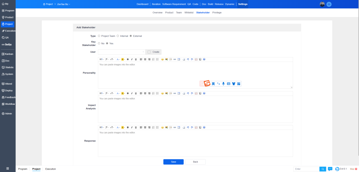Screen dimensions: 359x172
Task: Insert hyperlink in the Response editor
Action: point(175,128)
